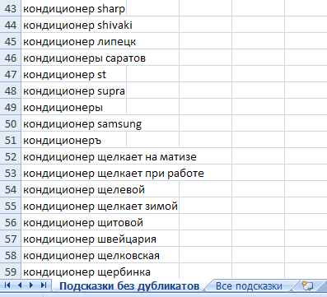
Task: Select row header 51
Action: [11, 141]
